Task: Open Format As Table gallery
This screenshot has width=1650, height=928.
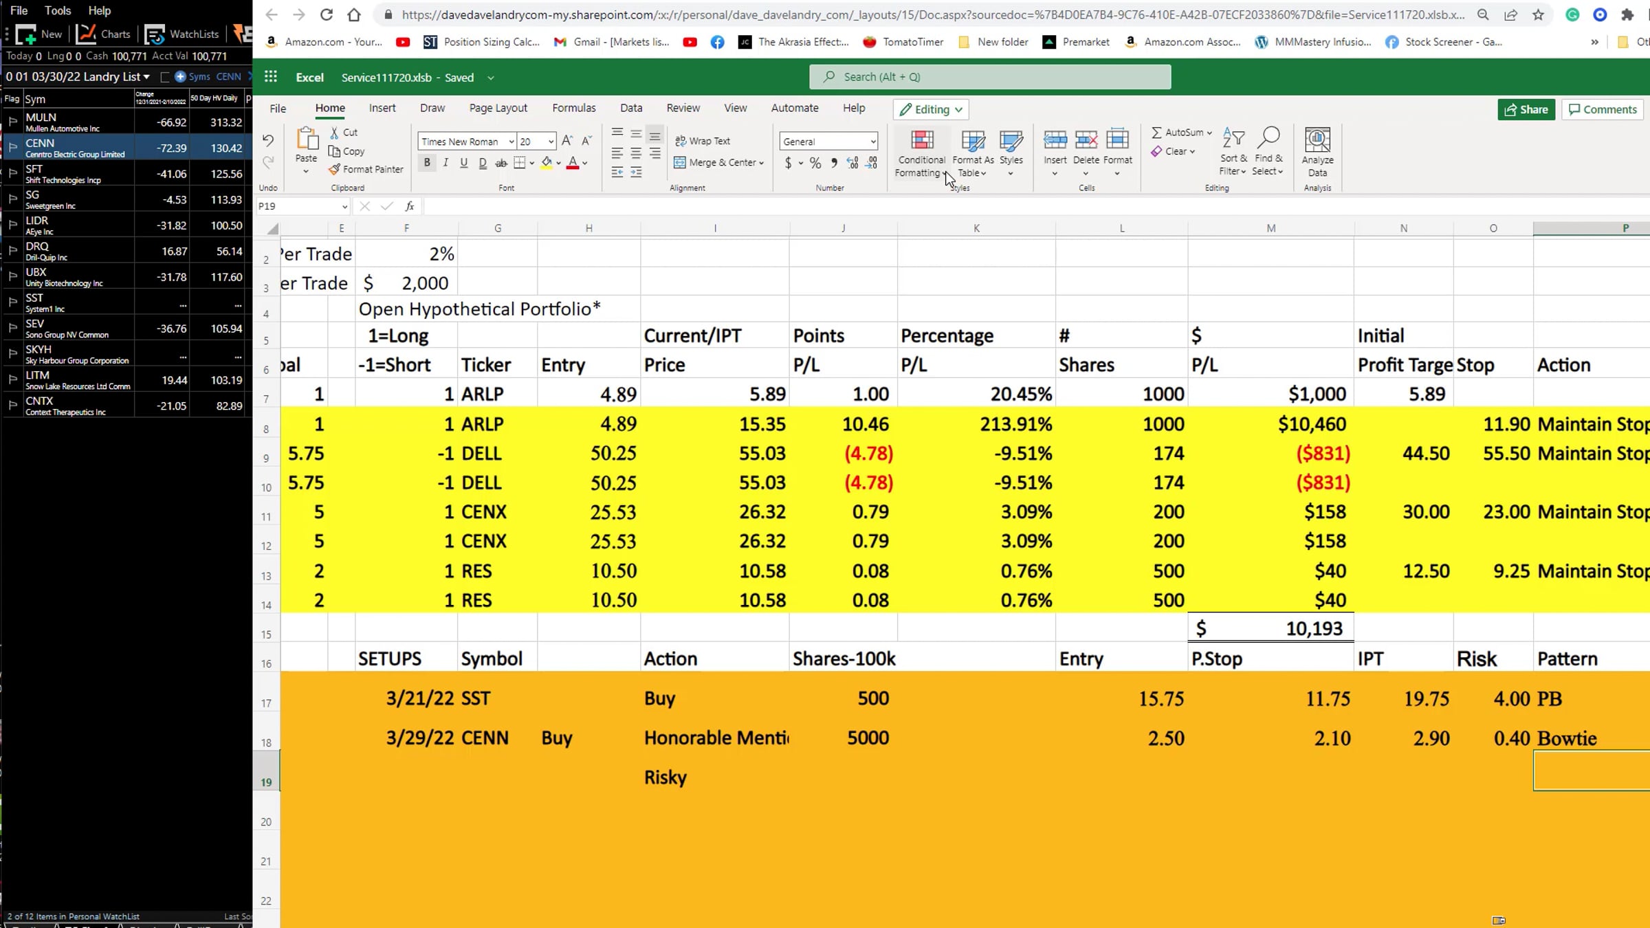Action: point(973,153)
